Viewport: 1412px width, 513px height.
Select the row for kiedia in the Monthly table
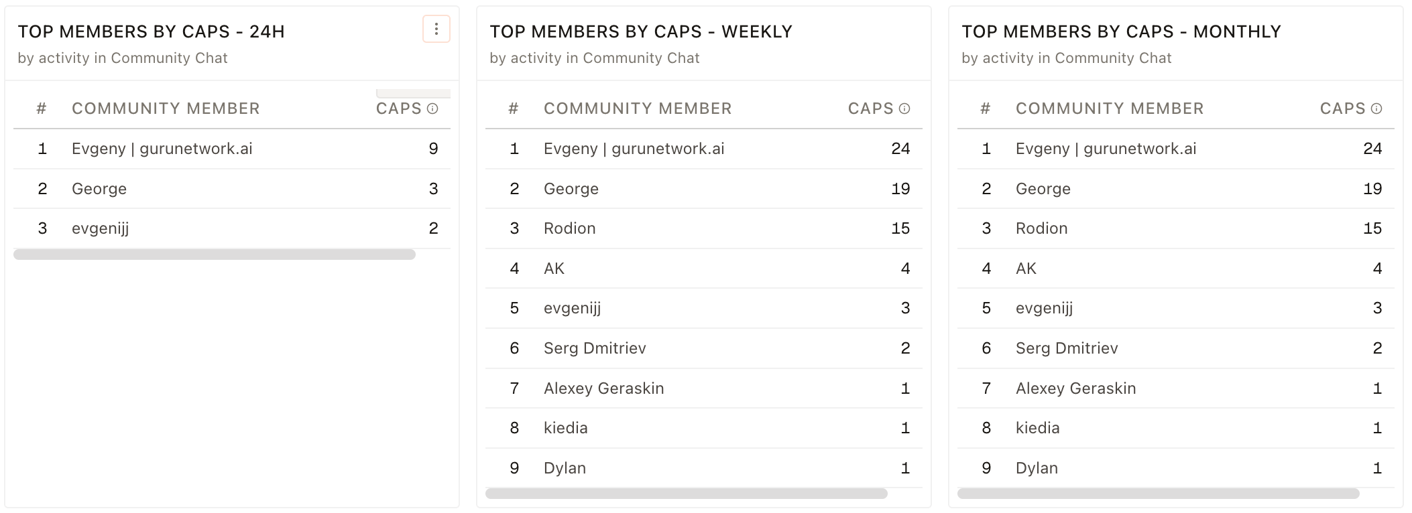[x=1037, y=427]
